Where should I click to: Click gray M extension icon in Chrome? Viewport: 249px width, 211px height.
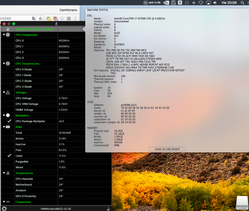click(x=62, y=19)
